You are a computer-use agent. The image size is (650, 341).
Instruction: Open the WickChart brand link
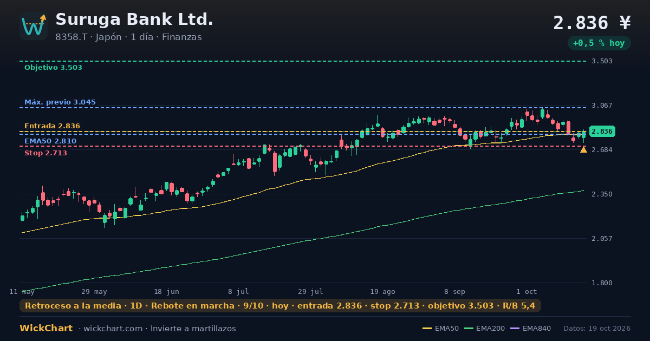[x=46, y=329]
